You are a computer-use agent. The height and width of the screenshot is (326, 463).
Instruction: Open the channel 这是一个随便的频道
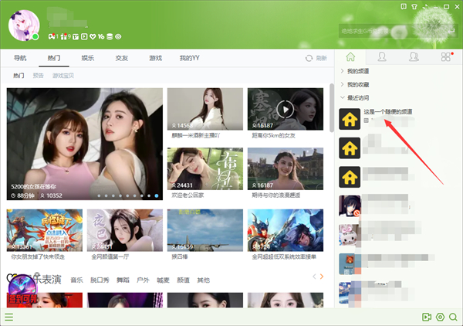pos(387,112)
